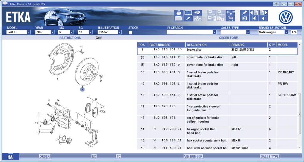304x162 pixels.
Task: Click the REMARK column header
Action: point(249,45)
